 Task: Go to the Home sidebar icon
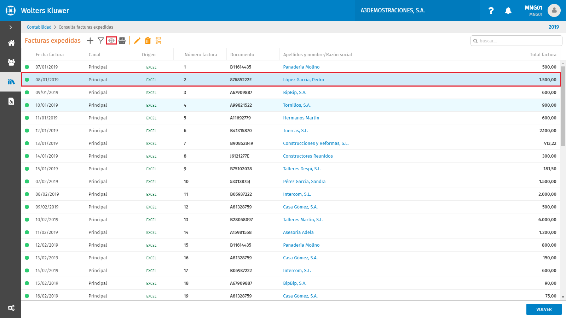11,43
